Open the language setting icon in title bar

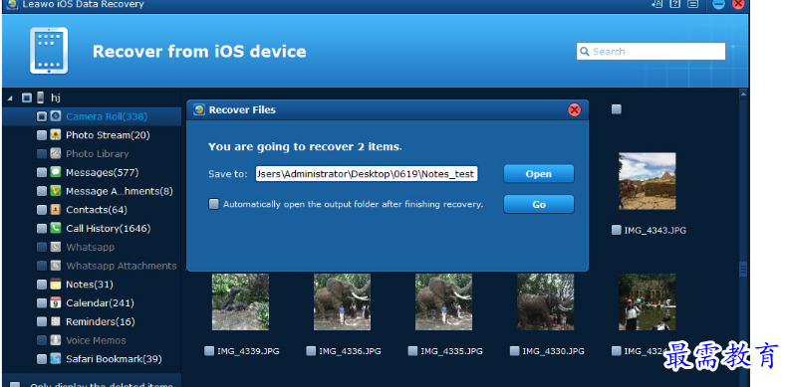(x=657, y=4)
